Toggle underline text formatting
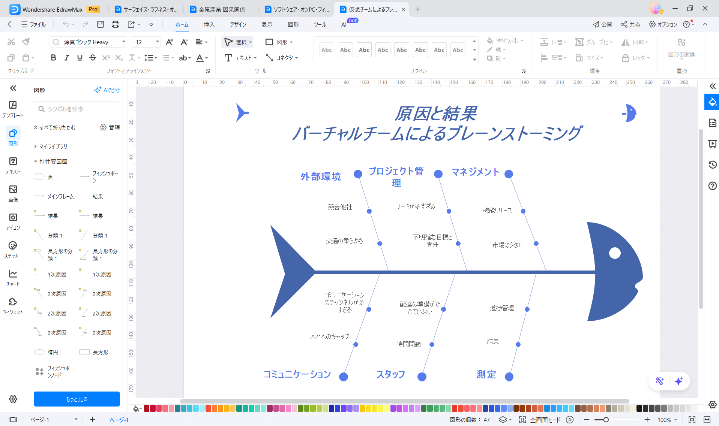The height and width of the screenshot is (426, 719). click(x=80, y=58)
